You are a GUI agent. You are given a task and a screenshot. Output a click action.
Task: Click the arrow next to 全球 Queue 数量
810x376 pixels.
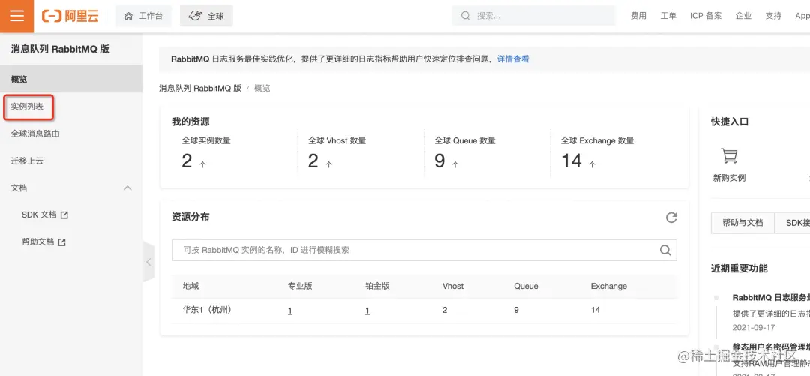[x=455, y=164]
